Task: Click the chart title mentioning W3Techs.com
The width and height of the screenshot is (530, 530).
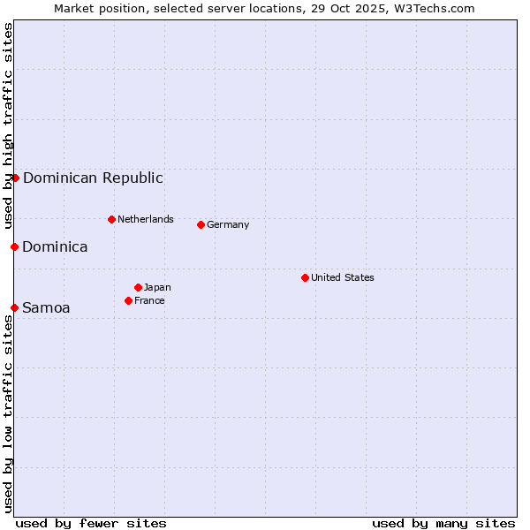Action: [264, 9]
